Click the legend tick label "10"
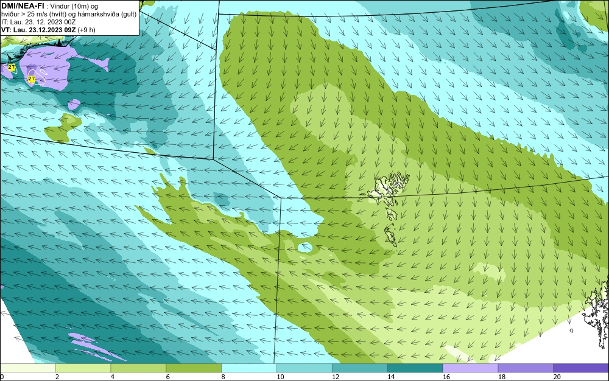The image size is (609, 381). click(x=280, y=377)
